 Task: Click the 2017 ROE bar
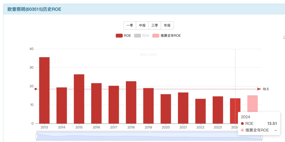114,105
